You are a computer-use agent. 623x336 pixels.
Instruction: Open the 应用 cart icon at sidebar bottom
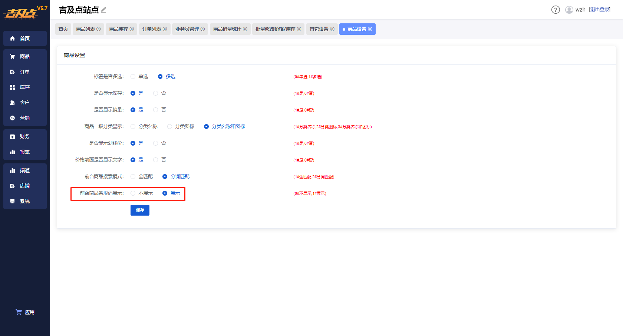pyautogui.click(x=25, y=312)
